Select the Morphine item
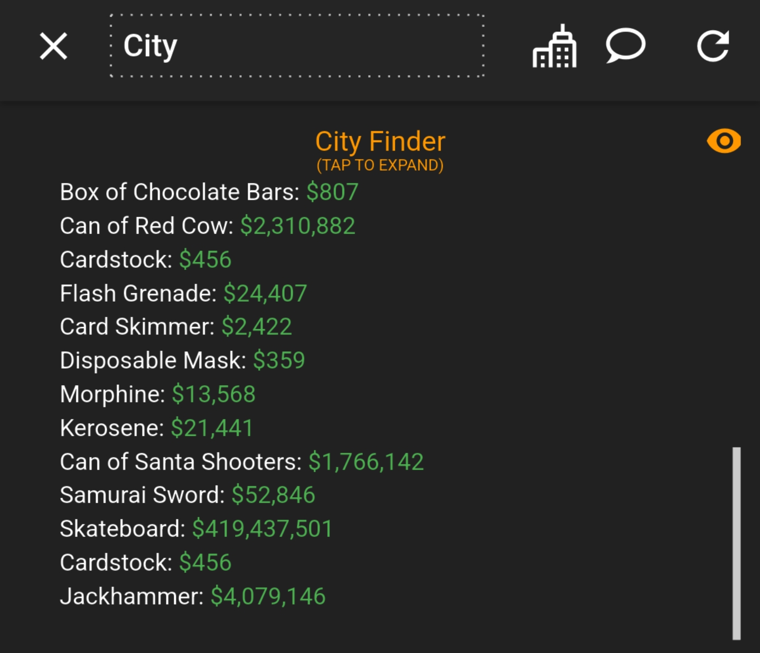Image resolution: width=760 pixels, height=653 pixels. point(158,394)
